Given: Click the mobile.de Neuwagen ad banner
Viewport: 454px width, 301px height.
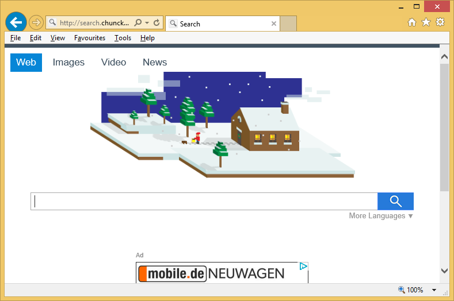Looking at the screenshot, I should pos(222,273).
